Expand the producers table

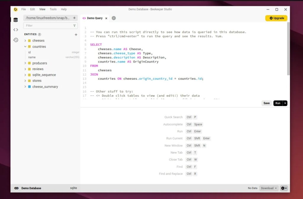coord(25,63)
